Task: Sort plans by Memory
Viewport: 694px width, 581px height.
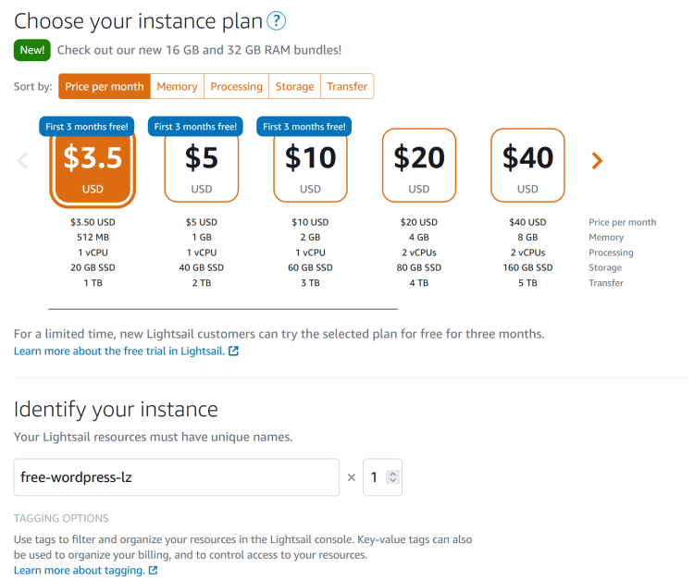Action: click(x=177, y=87)
